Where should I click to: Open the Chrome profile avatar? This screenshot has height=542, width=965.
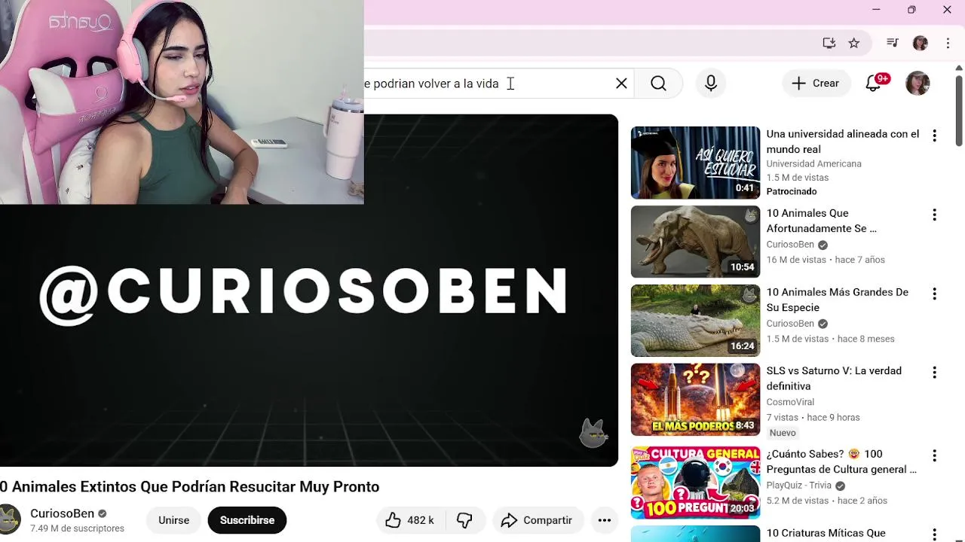coord(921,43)
